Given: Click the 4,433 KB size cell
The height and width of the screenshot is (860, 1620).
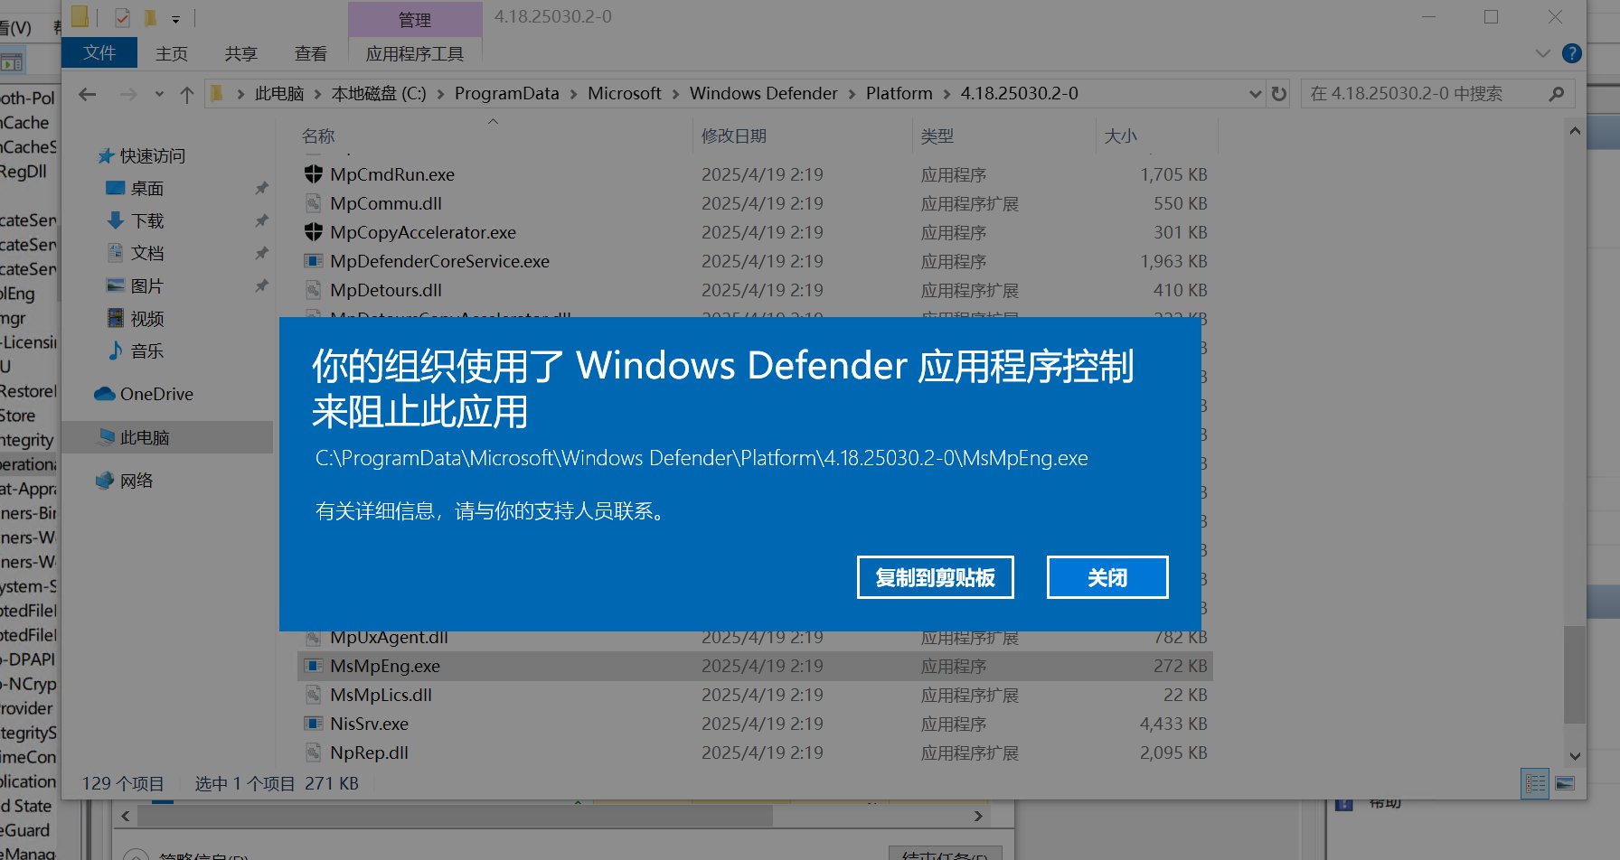Looking at the screenshot, I should click(1173, 724).
